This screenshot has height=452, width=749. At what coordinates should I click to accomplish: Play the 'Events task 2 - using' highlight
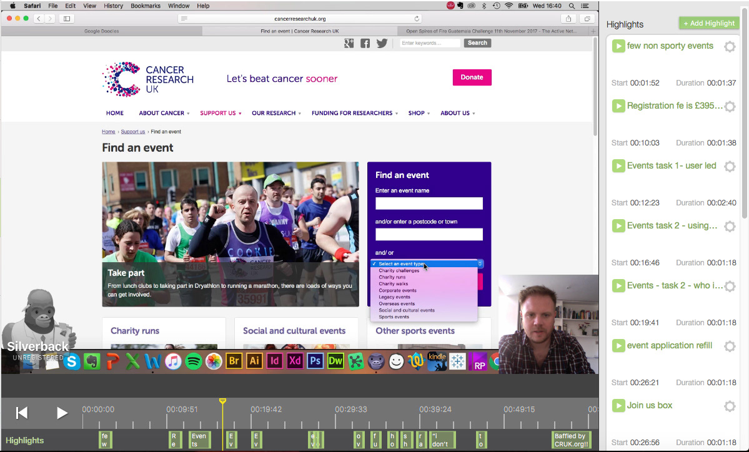point(618,226)
